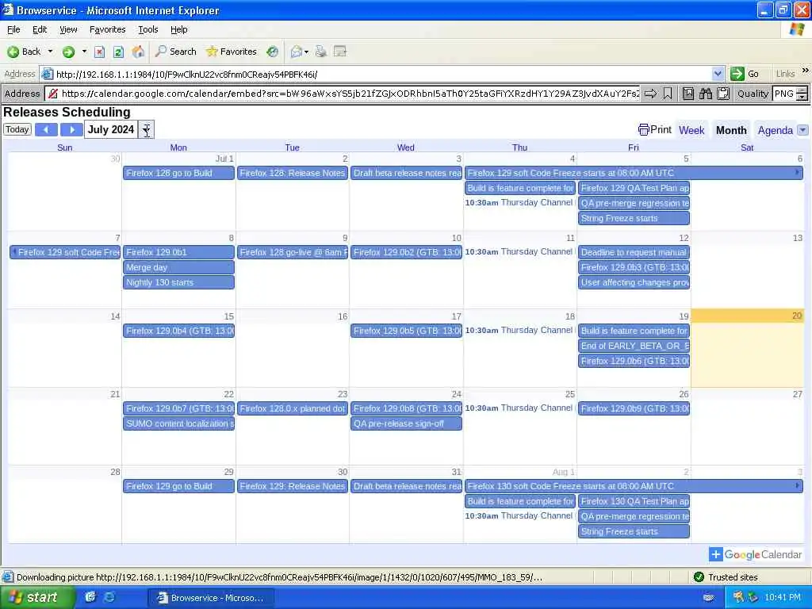Open the SUMO content localization event
Screen dimensions: 812x609
pyautogui.click(x=178, y=423)
